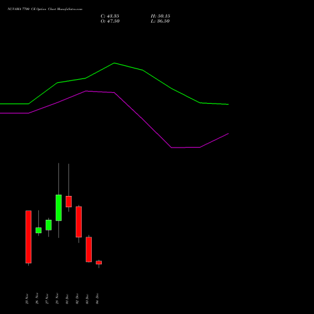Click the peak of the green indicator line
Image resolution: width=314 pixels, height=314 pixels.
pos(114,63)
